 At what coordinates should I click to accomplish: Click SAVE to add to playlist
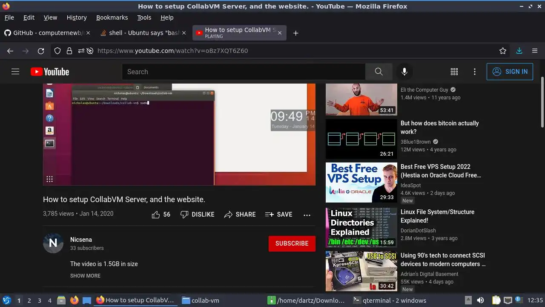(278, 214)
